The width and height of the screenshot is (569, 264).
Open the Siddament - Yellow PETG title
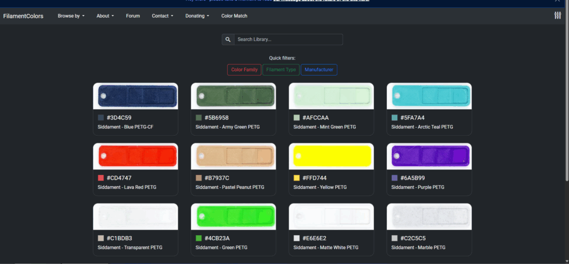coord(320,187)
